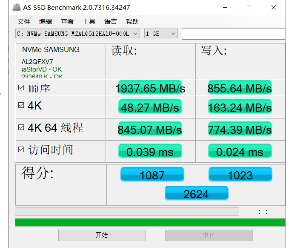Open the drive selection dropdown C: NVMe SAMSUNG
This screenshot has height=248, width=286.
point(77,34)
